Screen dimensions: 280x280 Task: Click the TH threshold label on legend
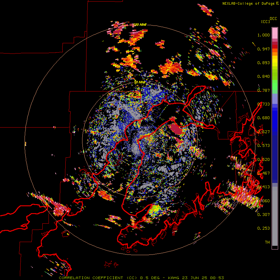267,242
